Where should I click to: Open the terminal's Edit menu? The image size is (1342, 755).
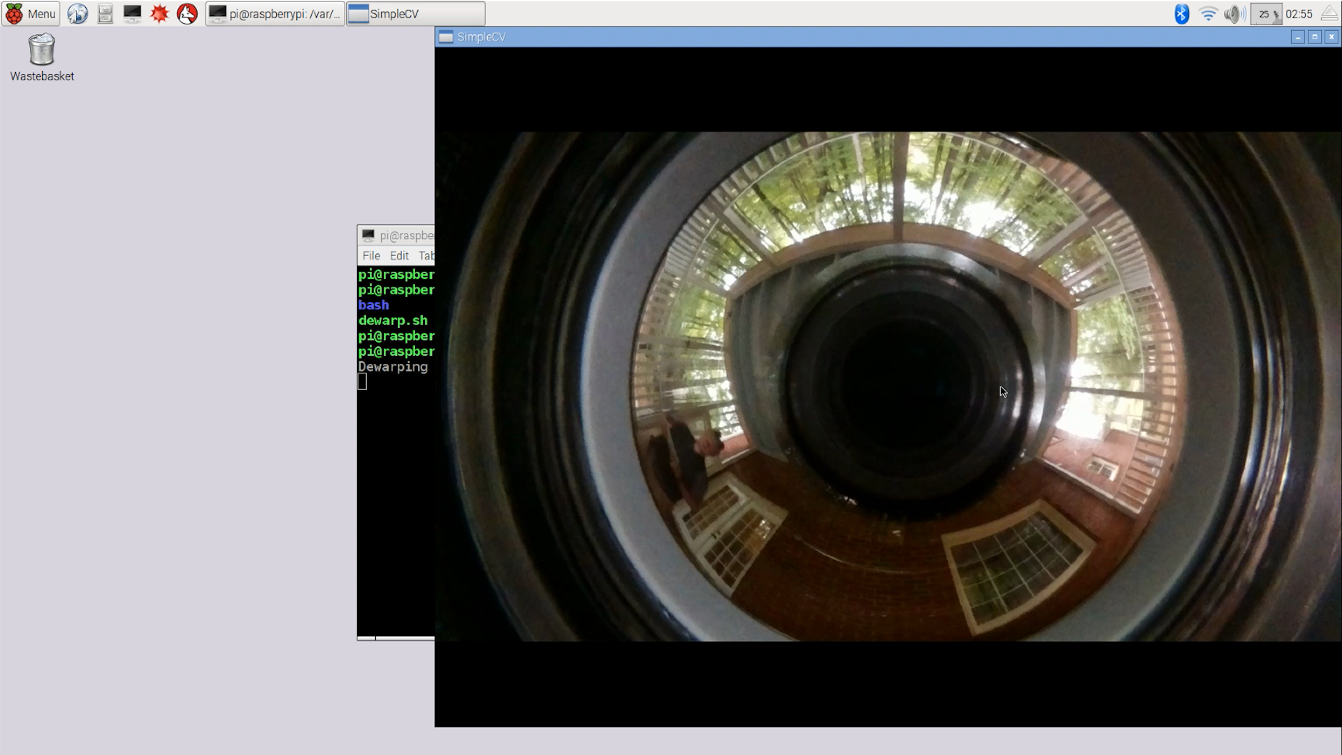pyautogui.click(x=399, y=256)
